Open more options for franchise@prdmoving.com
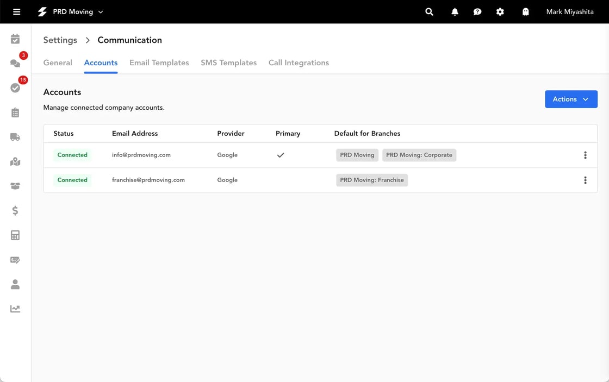The width and height of the screenshot is (609, 382). 585,180
